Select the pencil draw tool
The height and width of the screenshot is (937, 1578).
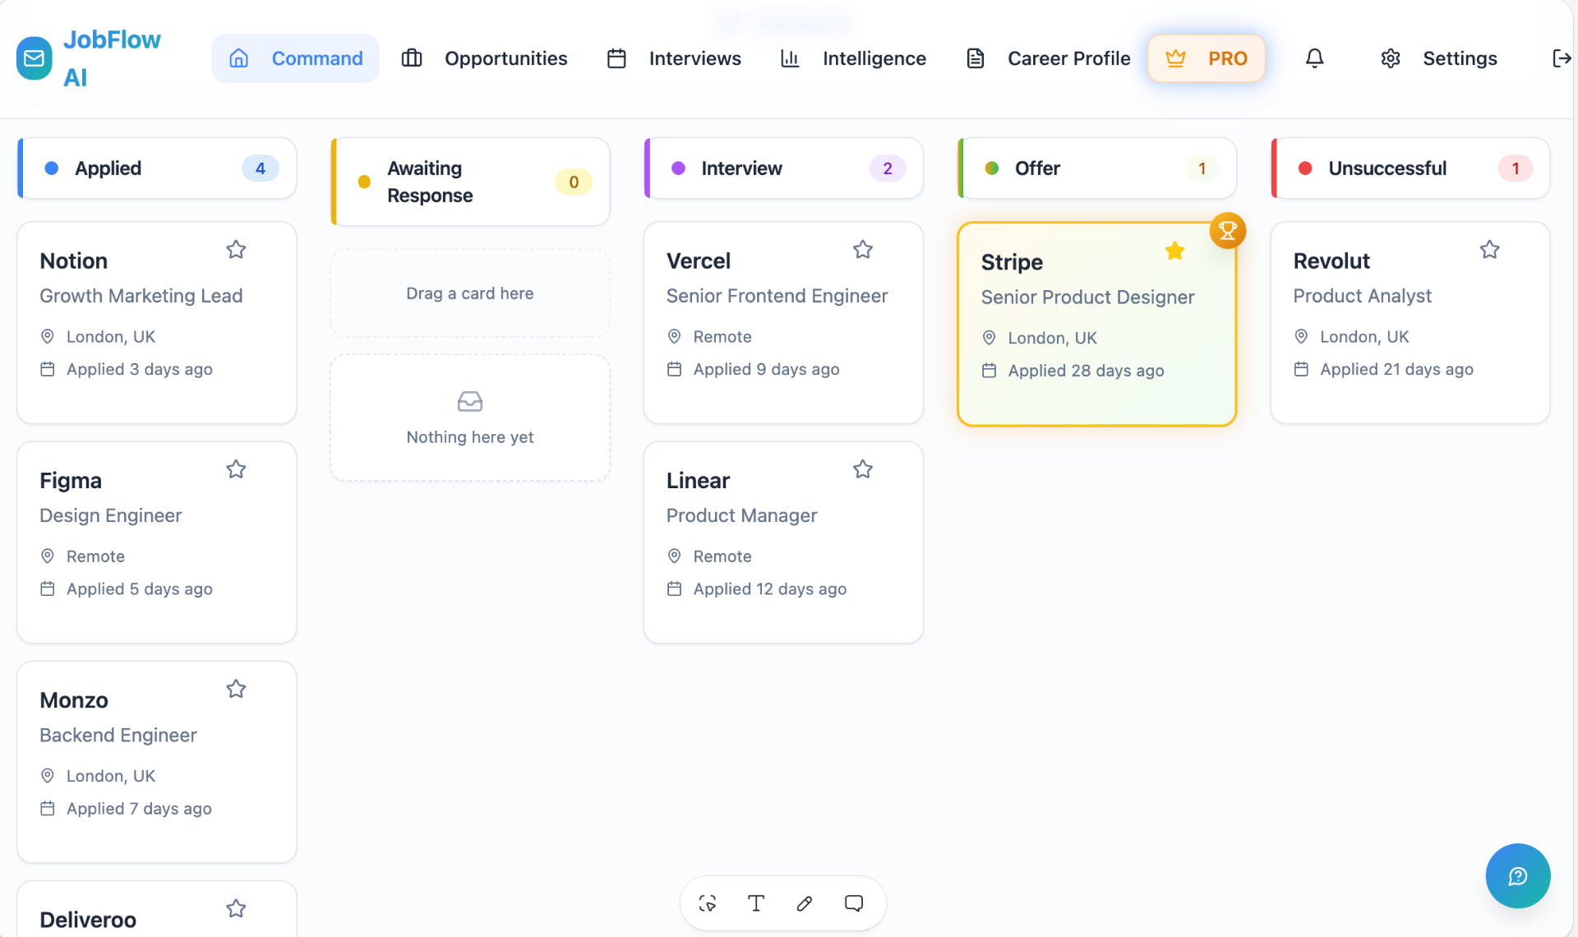pos(805,903)
